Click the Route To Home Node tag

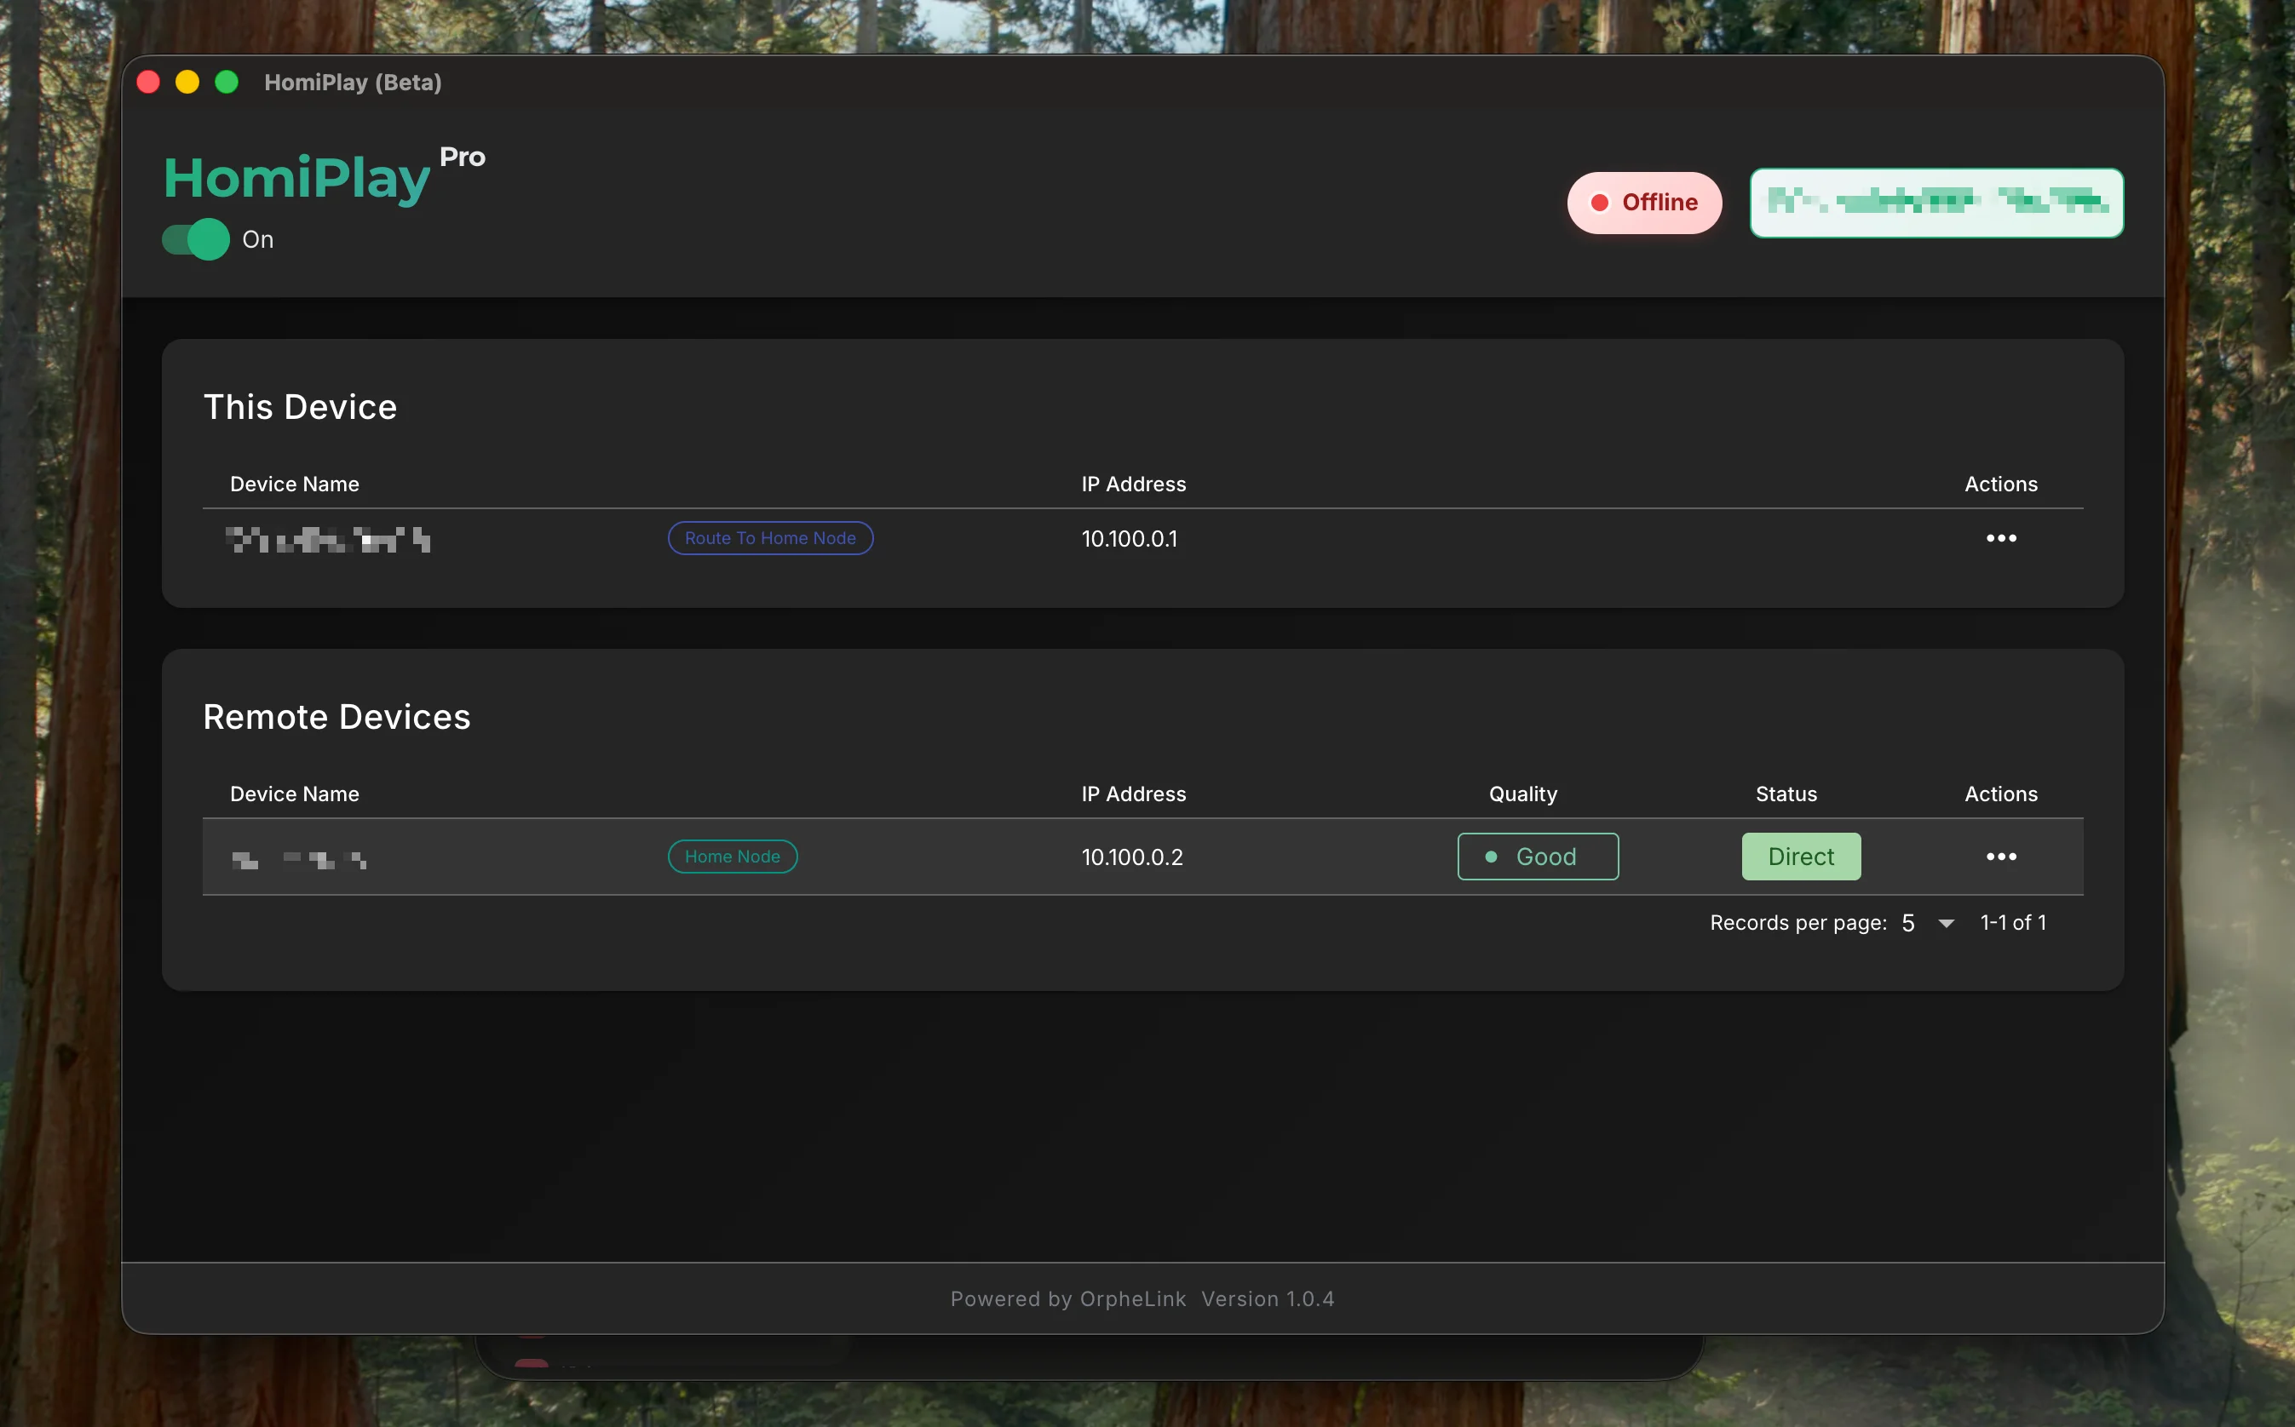click(770, 538)
